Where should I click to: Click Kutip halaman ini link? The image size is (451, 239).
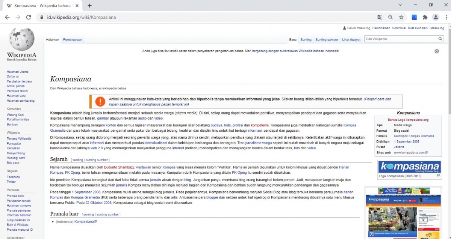(18, 220)
